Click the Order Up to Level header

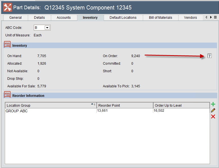pyautogui.click(x=181, y=105)
